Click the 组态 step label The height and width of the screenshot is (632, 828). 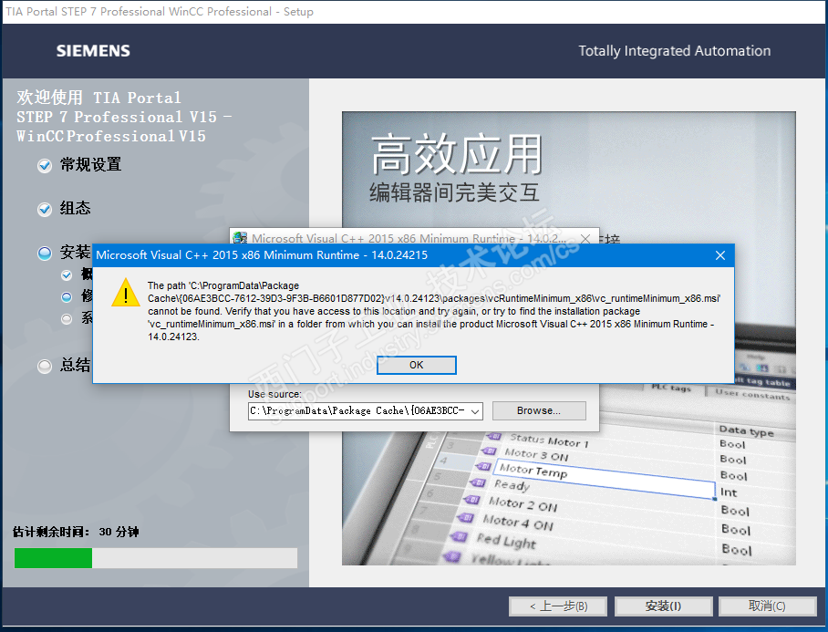coord(75,208)
